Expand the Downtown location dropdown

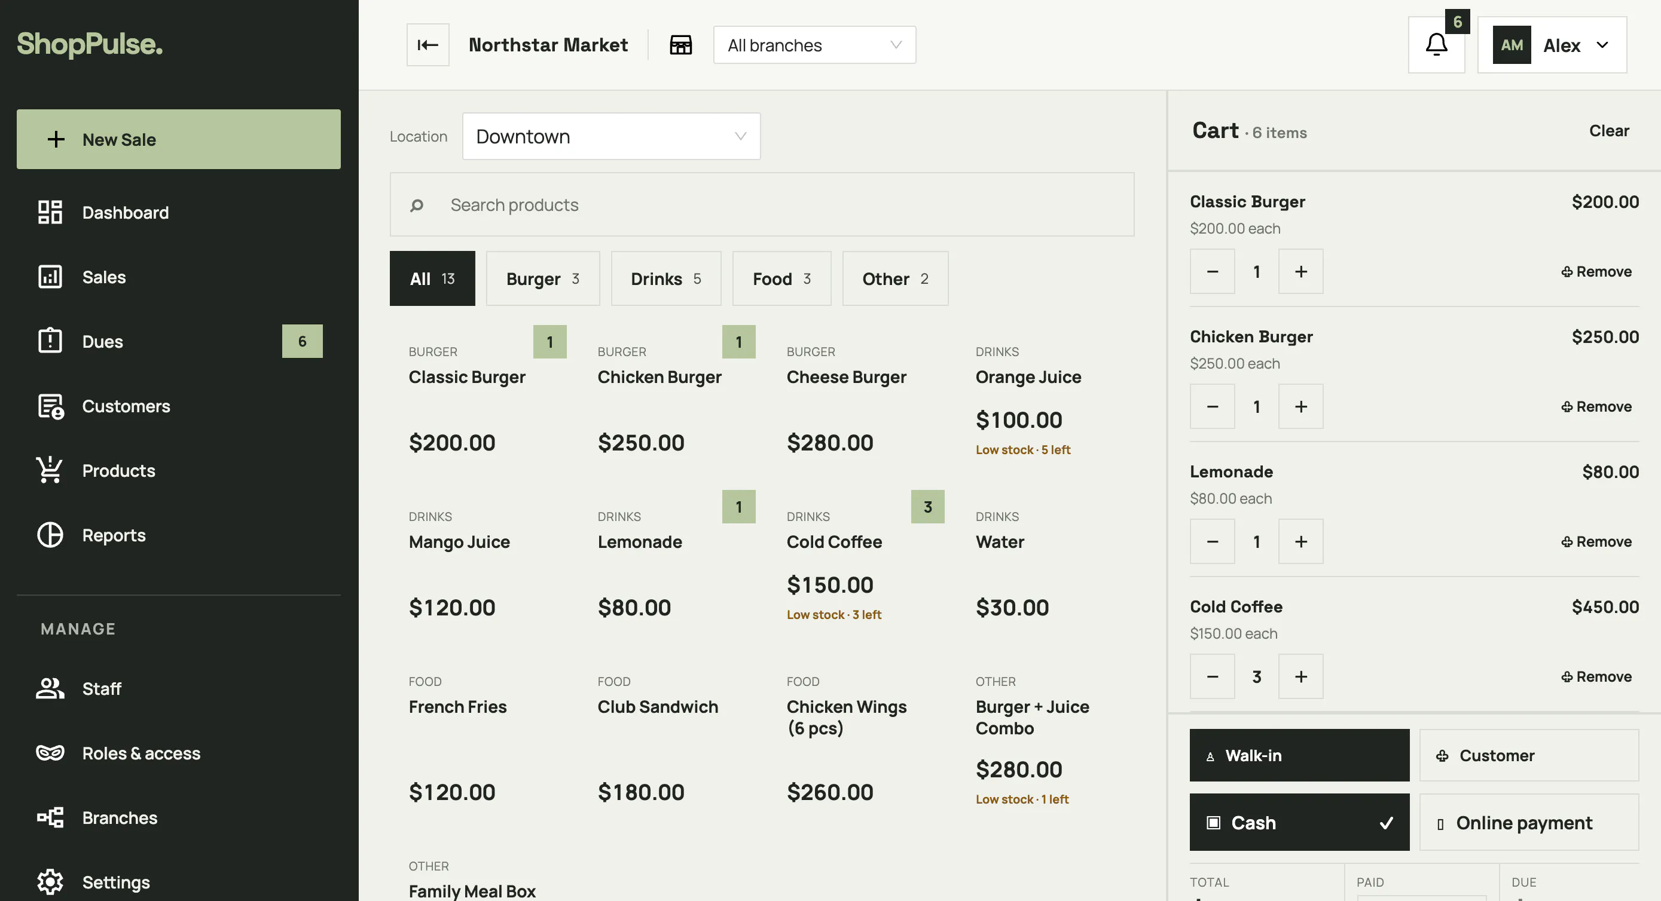[x=610, y=136]
